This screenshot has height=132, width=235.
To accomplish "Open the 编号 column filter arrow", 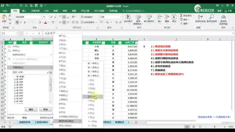I will pyautogui.click(x=15, y=43).
